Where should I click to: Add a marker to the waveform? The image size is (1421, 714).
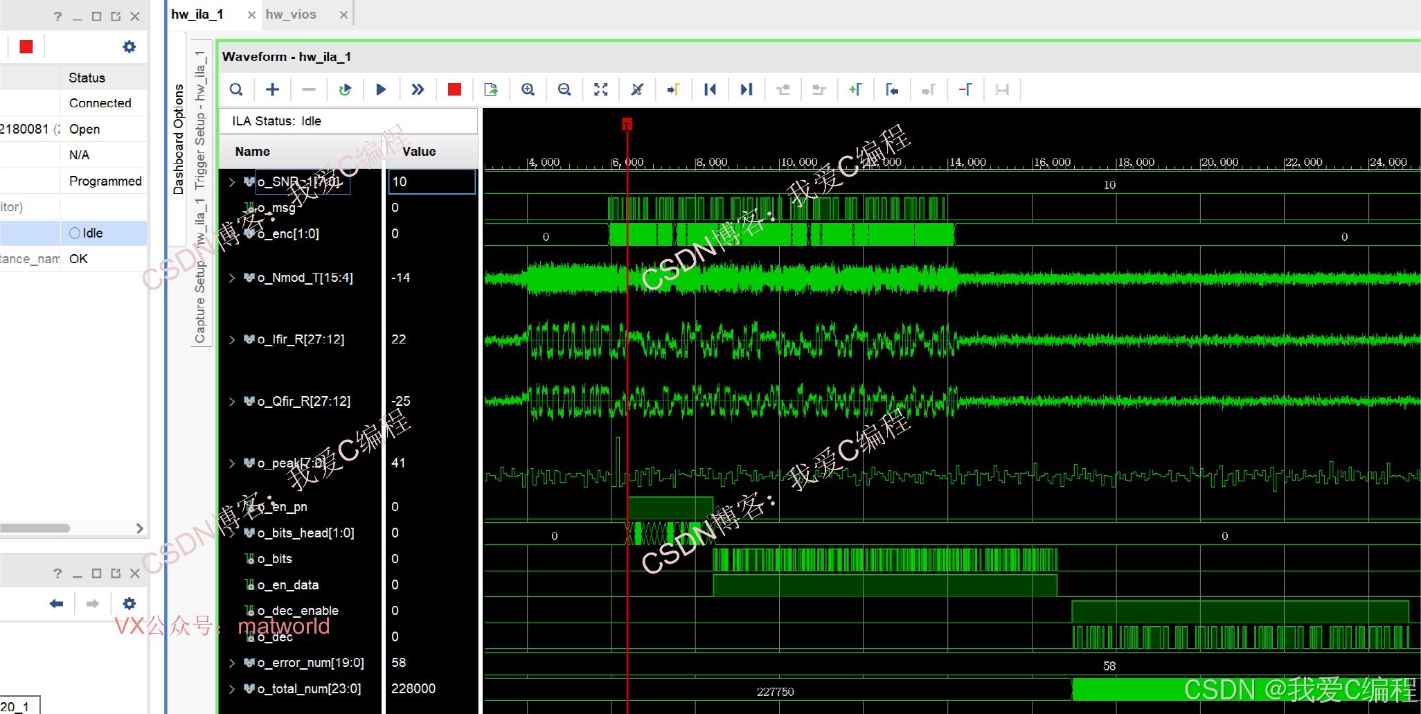tap(856, 89)
